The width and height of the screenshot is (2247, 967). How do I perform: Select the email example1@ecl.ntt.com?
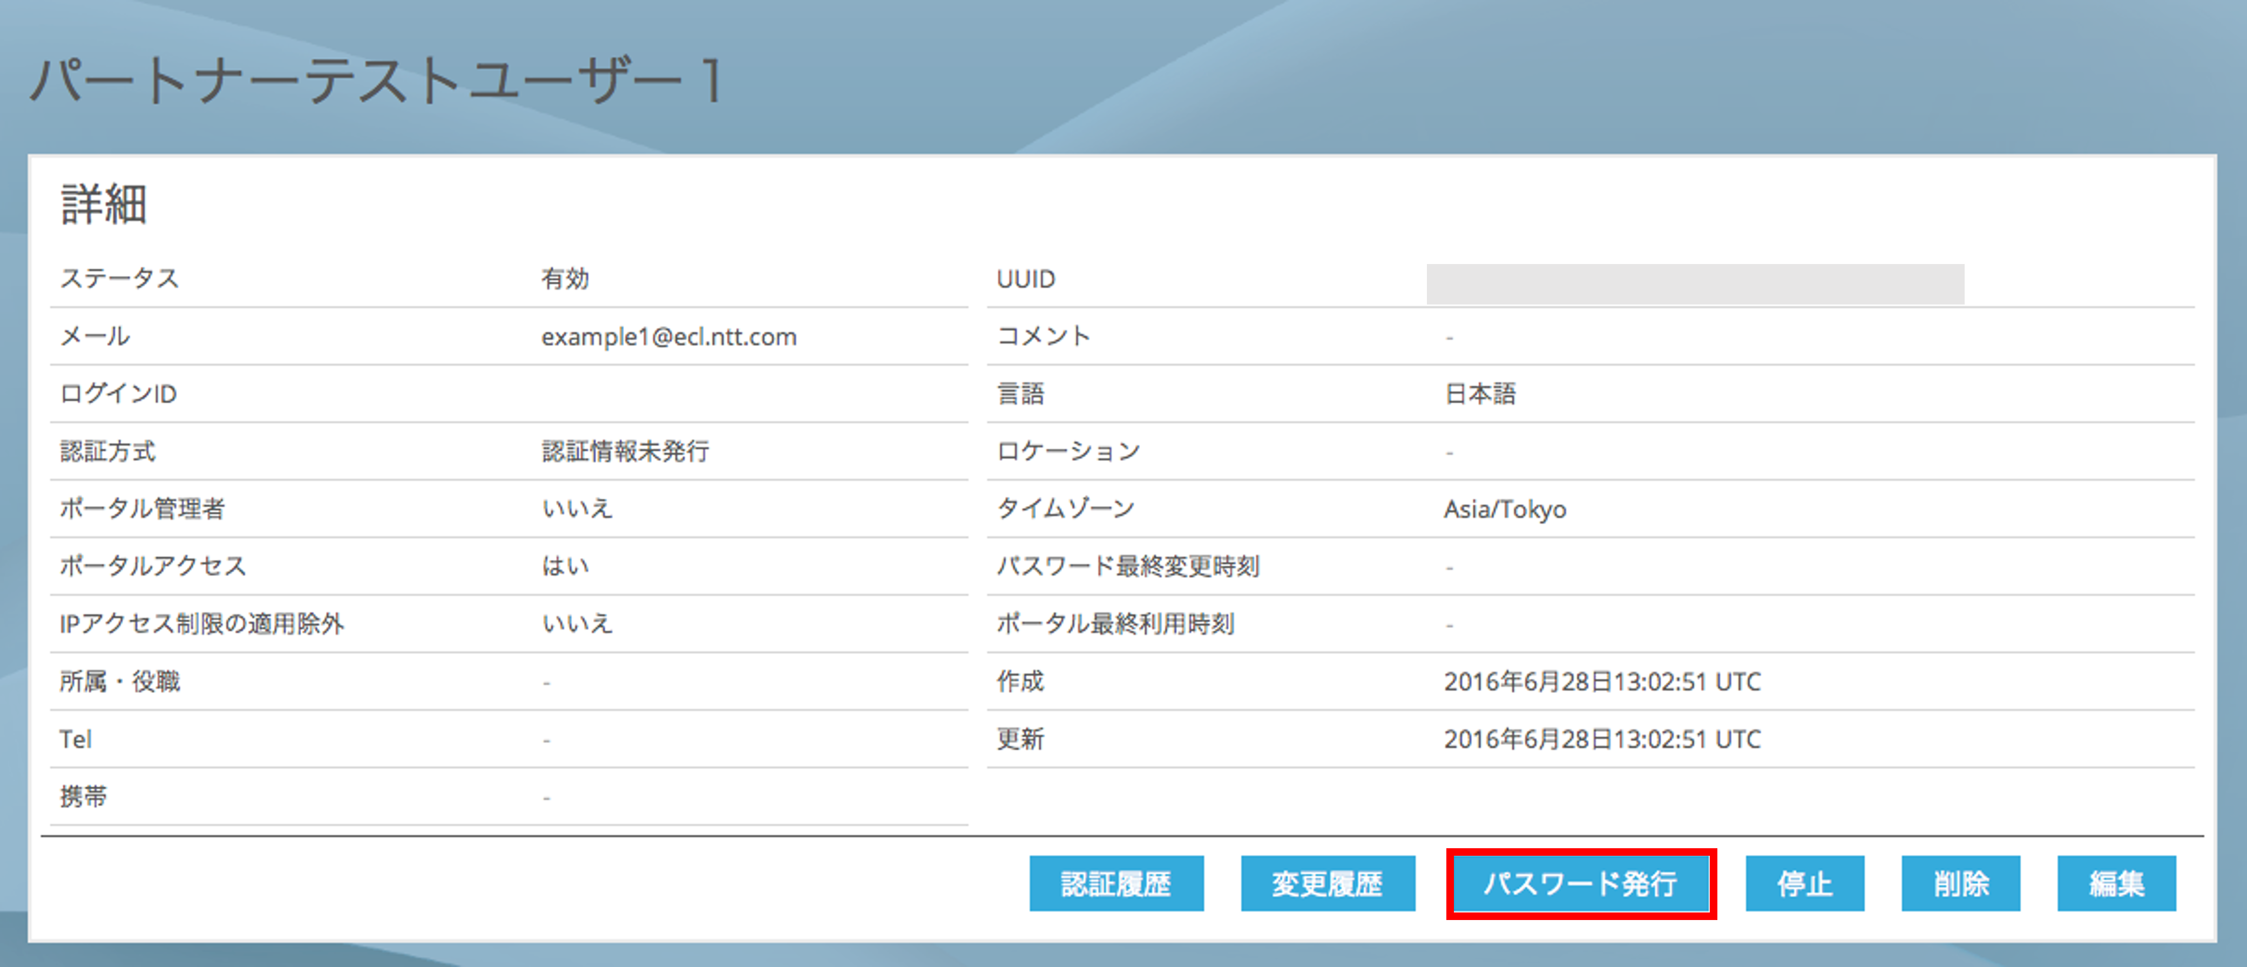coord(668,336)
